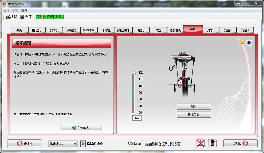This screenshot has width=264, height=153.
Task: Switch to the 接收机 tab
Action: pos(37,30)
